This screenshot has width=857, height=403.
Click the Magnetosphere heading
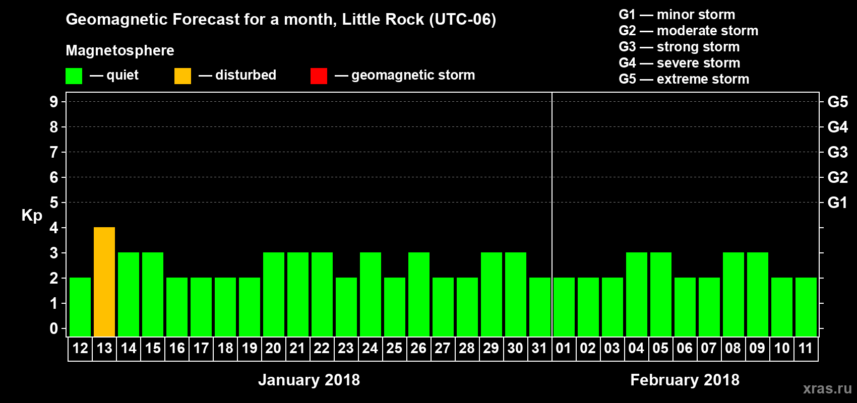[120, 50]
